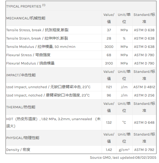Click the ASTM D 4812 standard cell

pyautogui.click(x=144, y=87)
